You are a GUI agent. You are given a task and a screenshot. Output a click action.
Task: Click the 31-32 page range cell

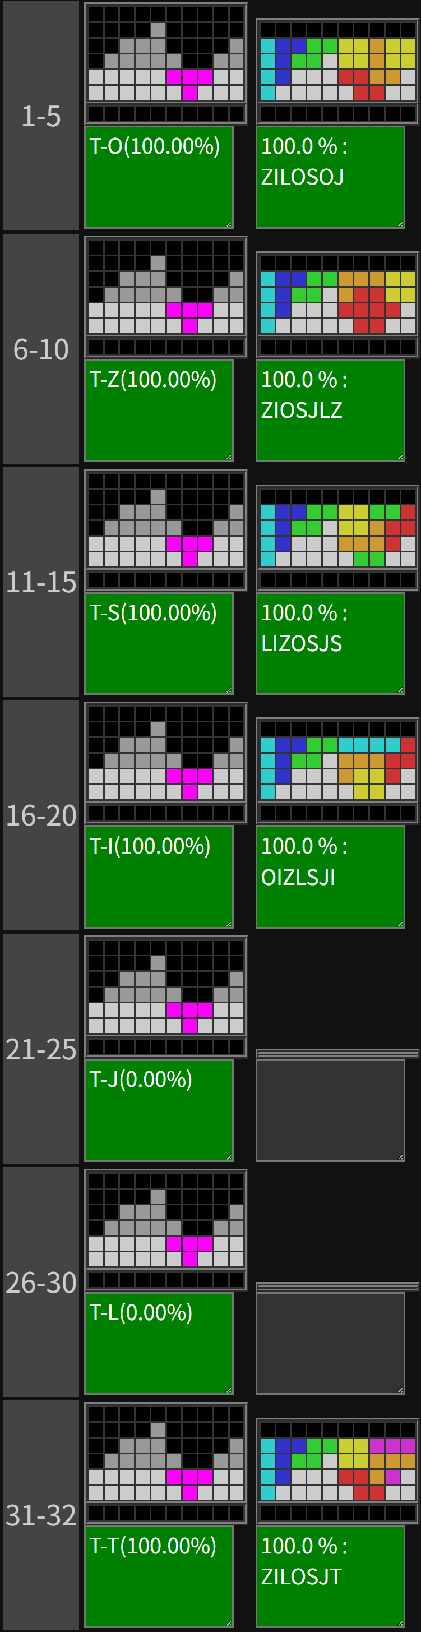coord(41,1515)
